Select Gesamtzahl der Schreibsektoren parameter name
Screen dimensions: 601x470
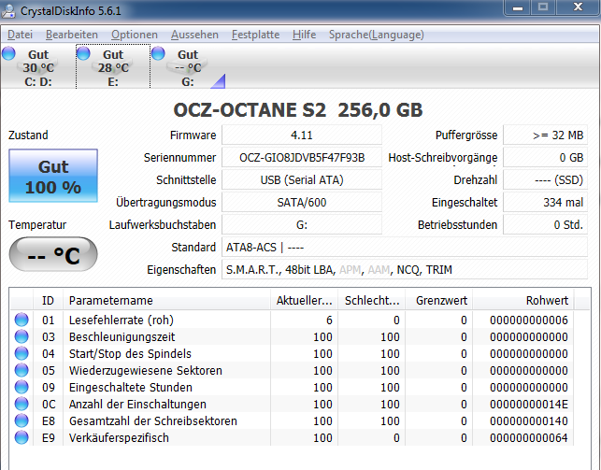pos(153,421)
